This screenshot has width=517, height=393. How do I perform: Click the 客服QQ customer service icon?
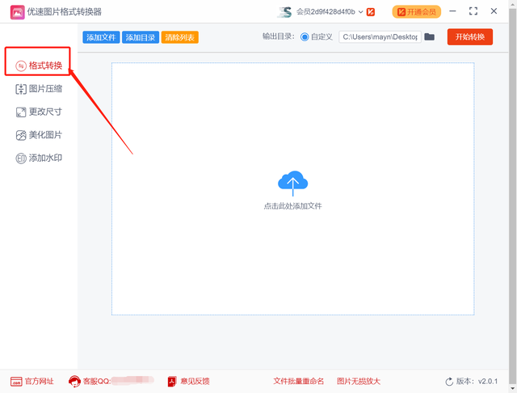coord(74,381)
